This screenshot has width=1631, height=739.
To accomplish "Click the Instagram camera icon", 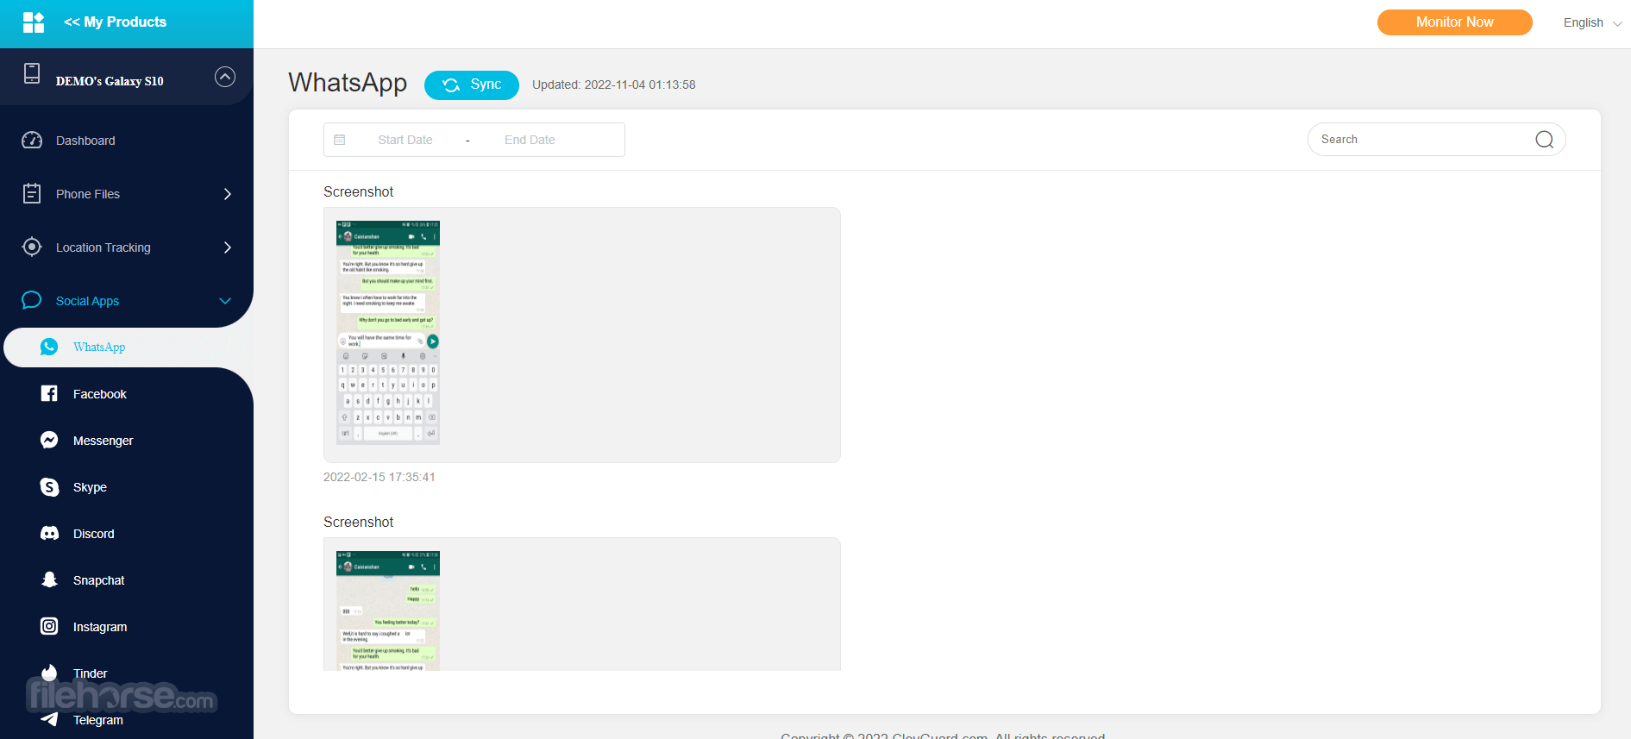I will (x=49, y=627).
